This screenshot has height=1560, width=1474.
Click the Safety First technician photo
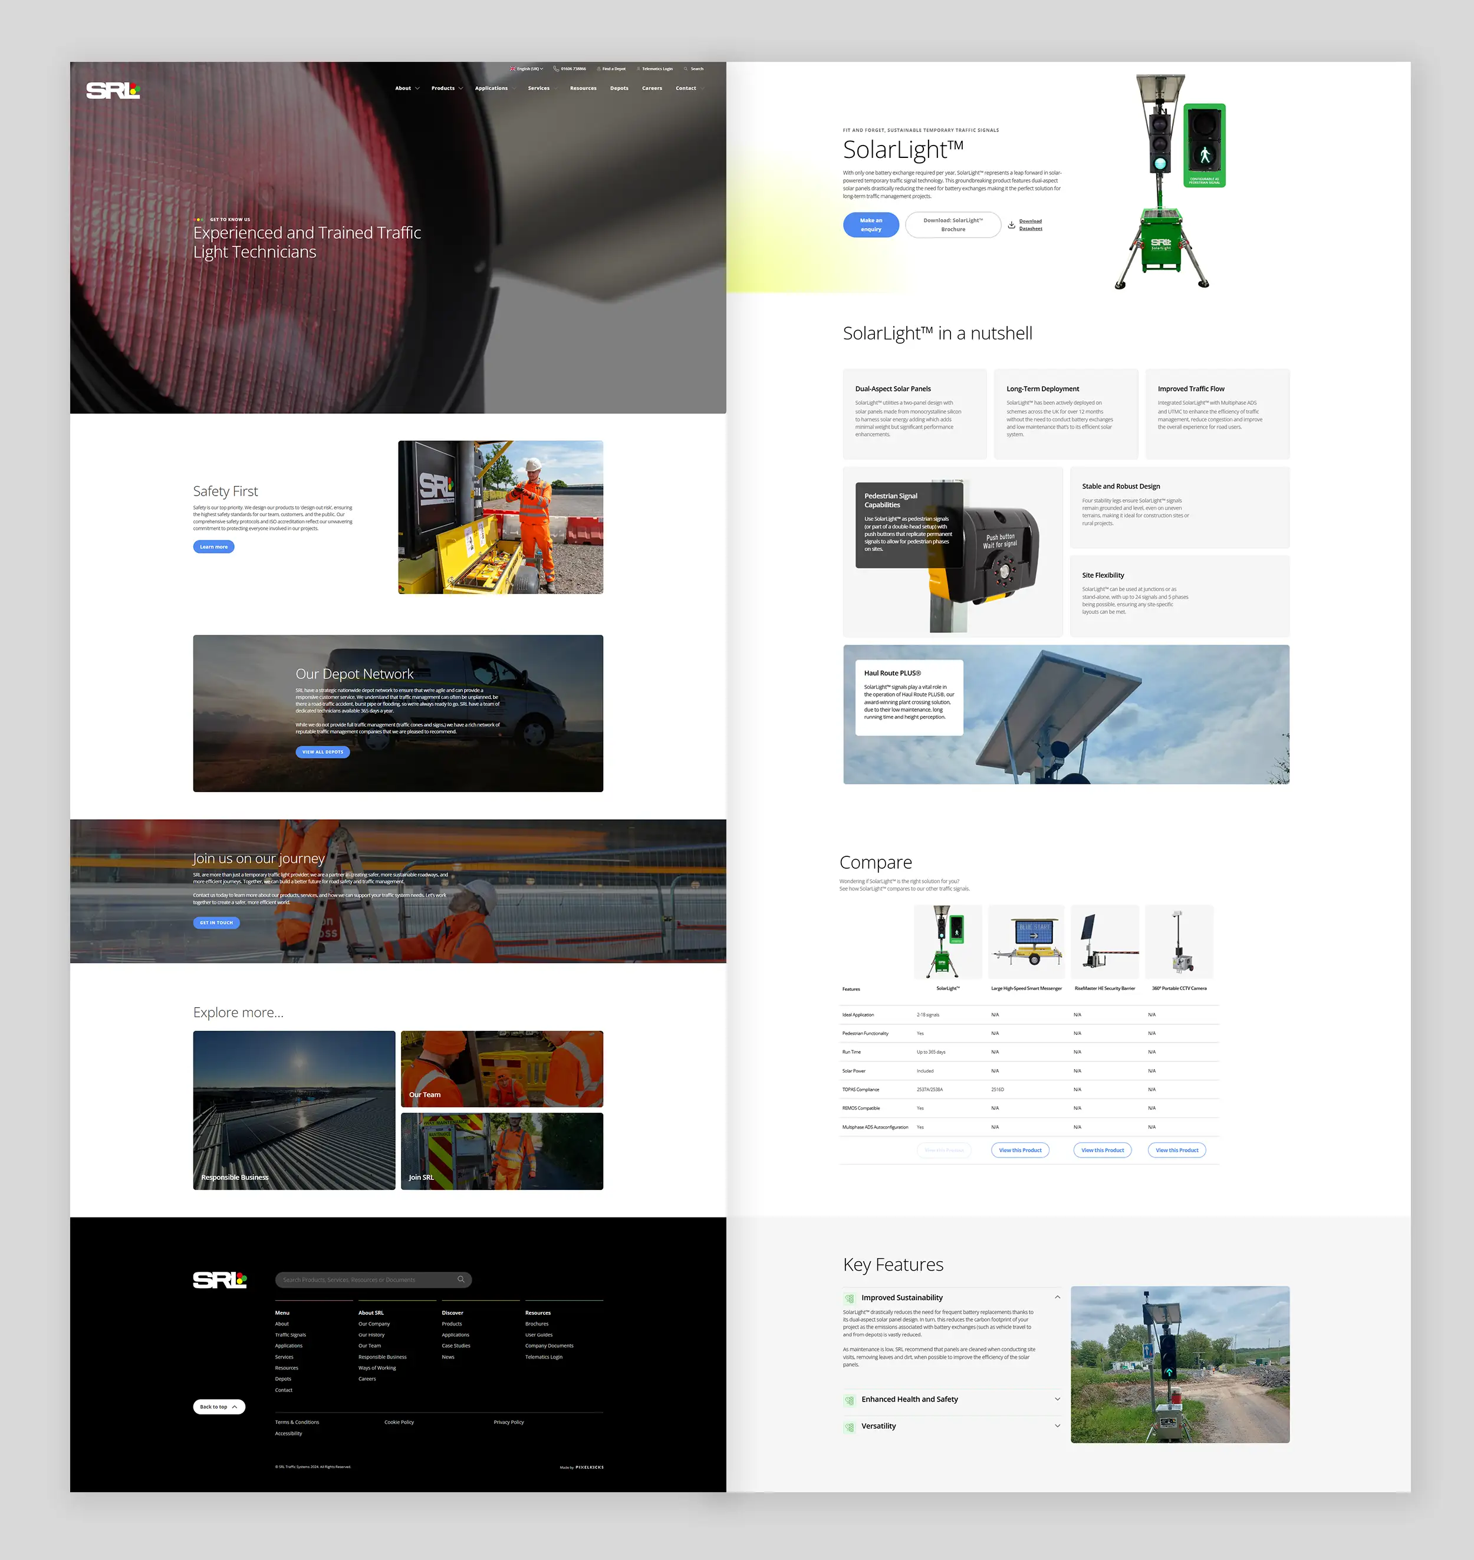click(501, 517)
